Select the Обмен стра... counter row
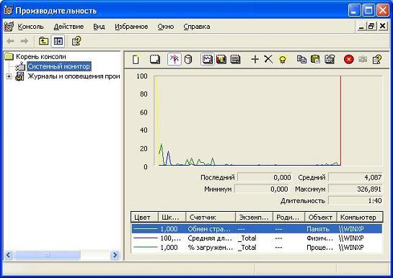The image size is (393, 278). click(x=257, y=229)
